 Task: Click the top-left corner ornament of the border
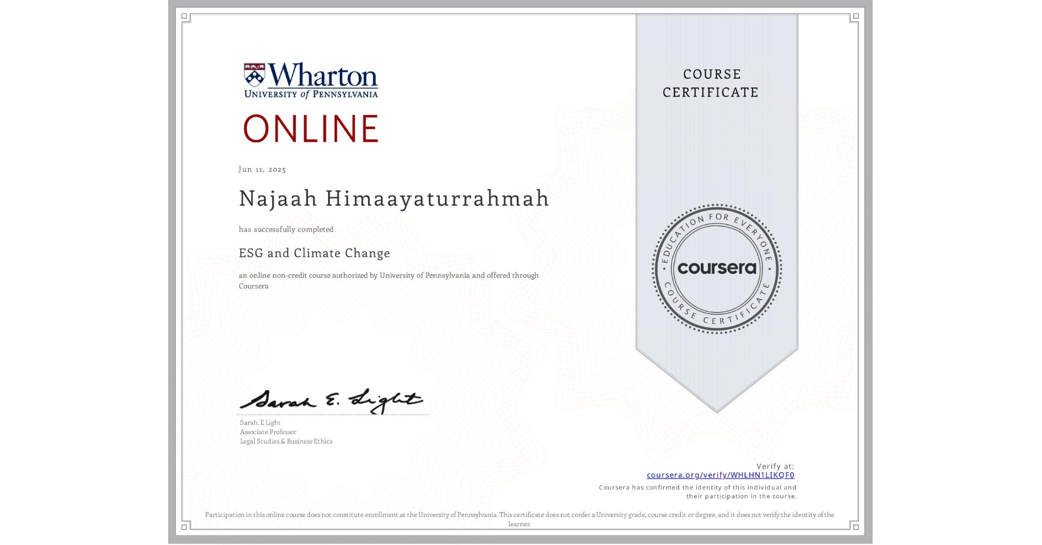185,16
